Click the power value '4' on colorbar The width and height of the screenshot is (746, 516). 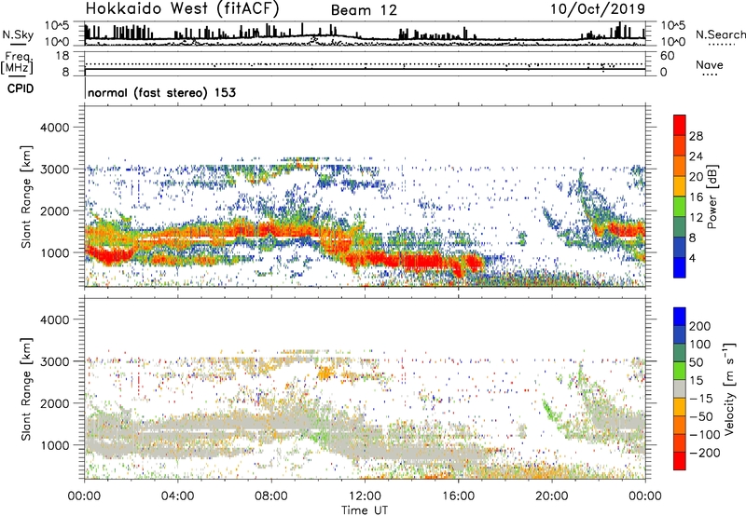[692, 258]
